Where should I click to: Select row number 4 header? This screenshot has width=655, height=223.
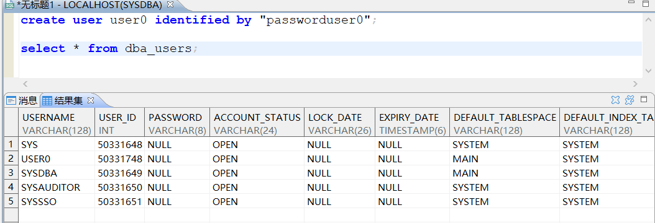(11, 187)
